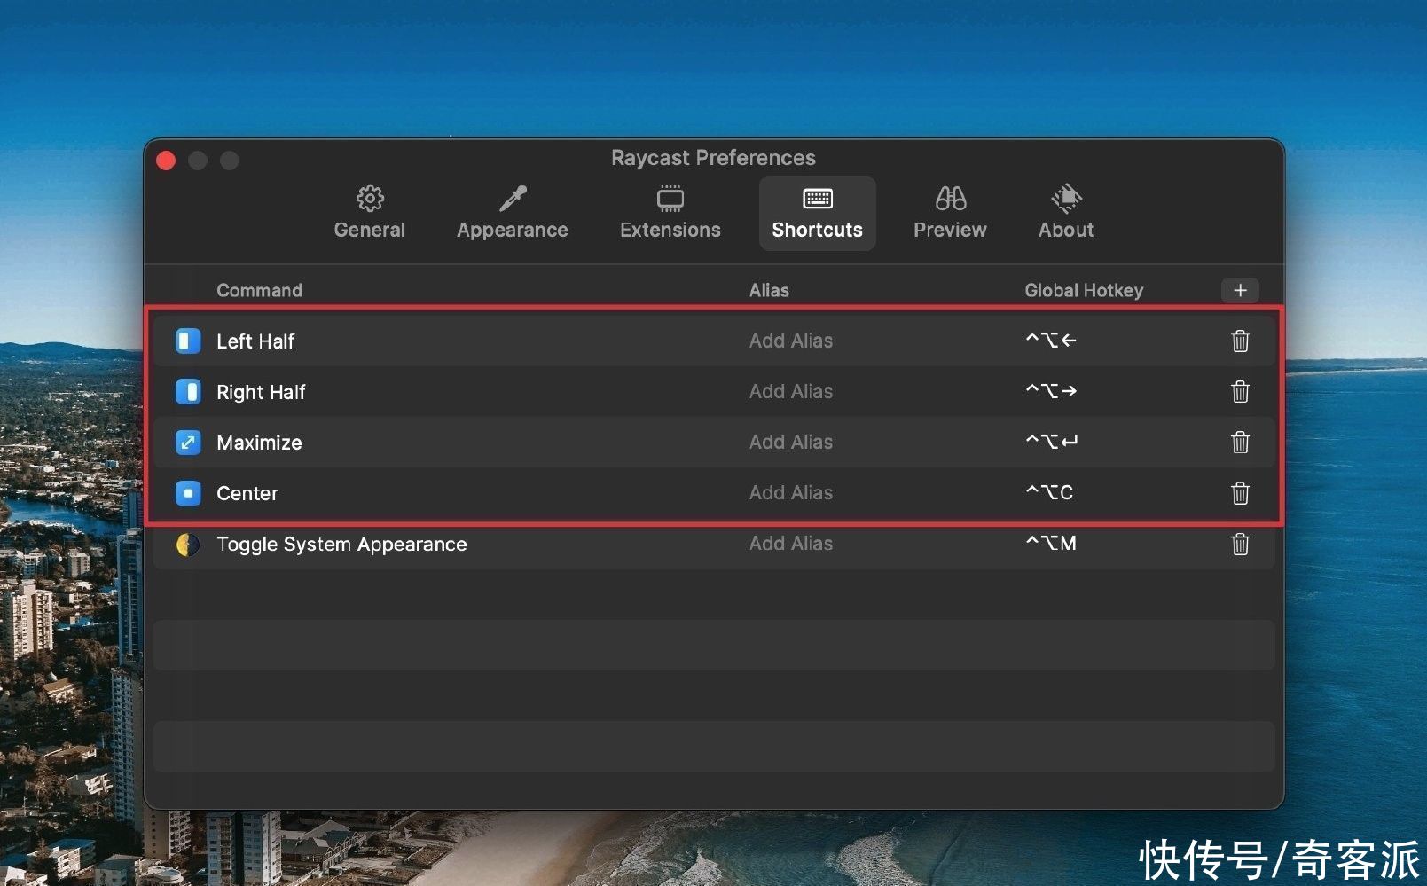The image size is (1427, 886).
Task: Click the Command column header
Action: point(259,290)
